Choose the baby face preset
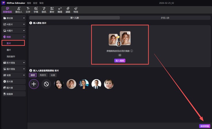This screenshot has width=212, height=129. pos(109,84)
